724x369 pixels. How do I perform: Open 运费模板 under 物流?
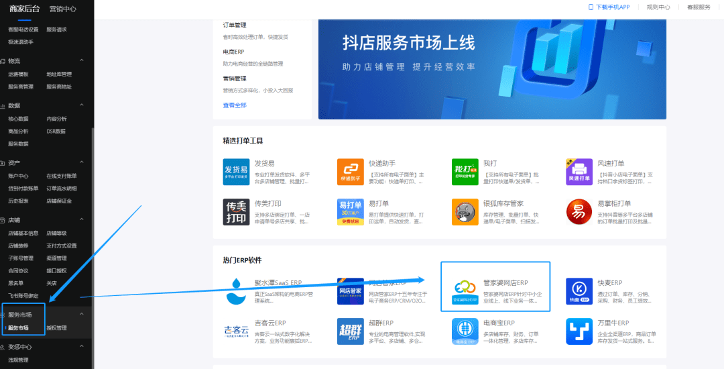click(19, 74)
